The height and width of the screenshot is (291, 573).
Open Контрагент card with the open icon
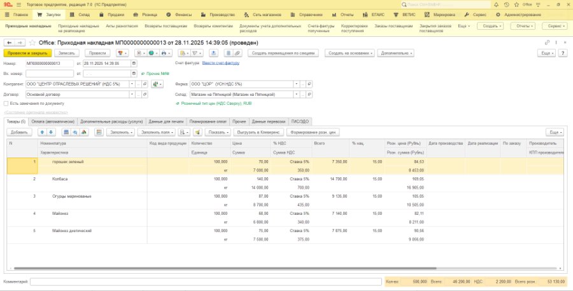click(x=145, y=85)
